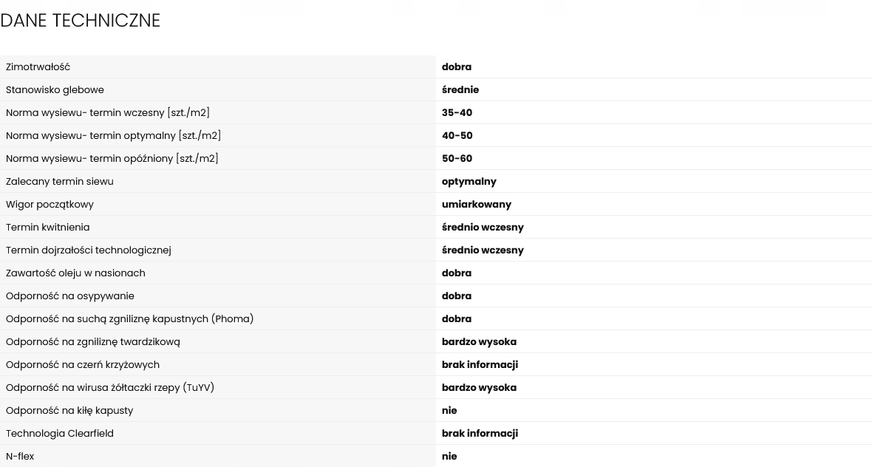Viewport: 872px width, 467px height.
Task: Click the DANE TECHNICZNE heading
Action: 80,21
